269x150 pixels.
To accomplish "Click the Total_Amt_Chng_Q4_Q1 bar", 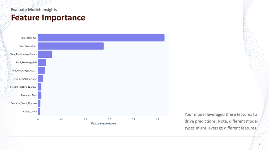I will pos(41,71).
